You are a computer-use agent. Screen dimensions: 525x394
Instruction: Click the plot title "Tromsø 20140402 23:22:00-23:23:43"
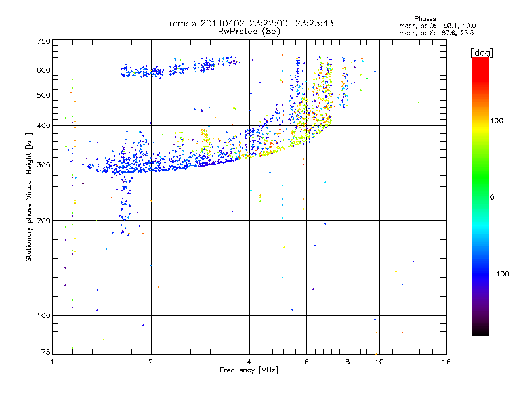tap(249, 23)
